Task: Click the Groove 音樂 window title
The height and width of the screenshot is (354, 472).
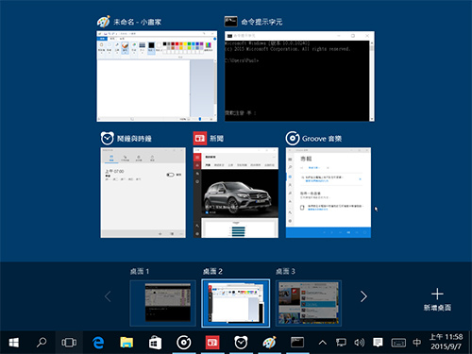Action: click(322, 139)
